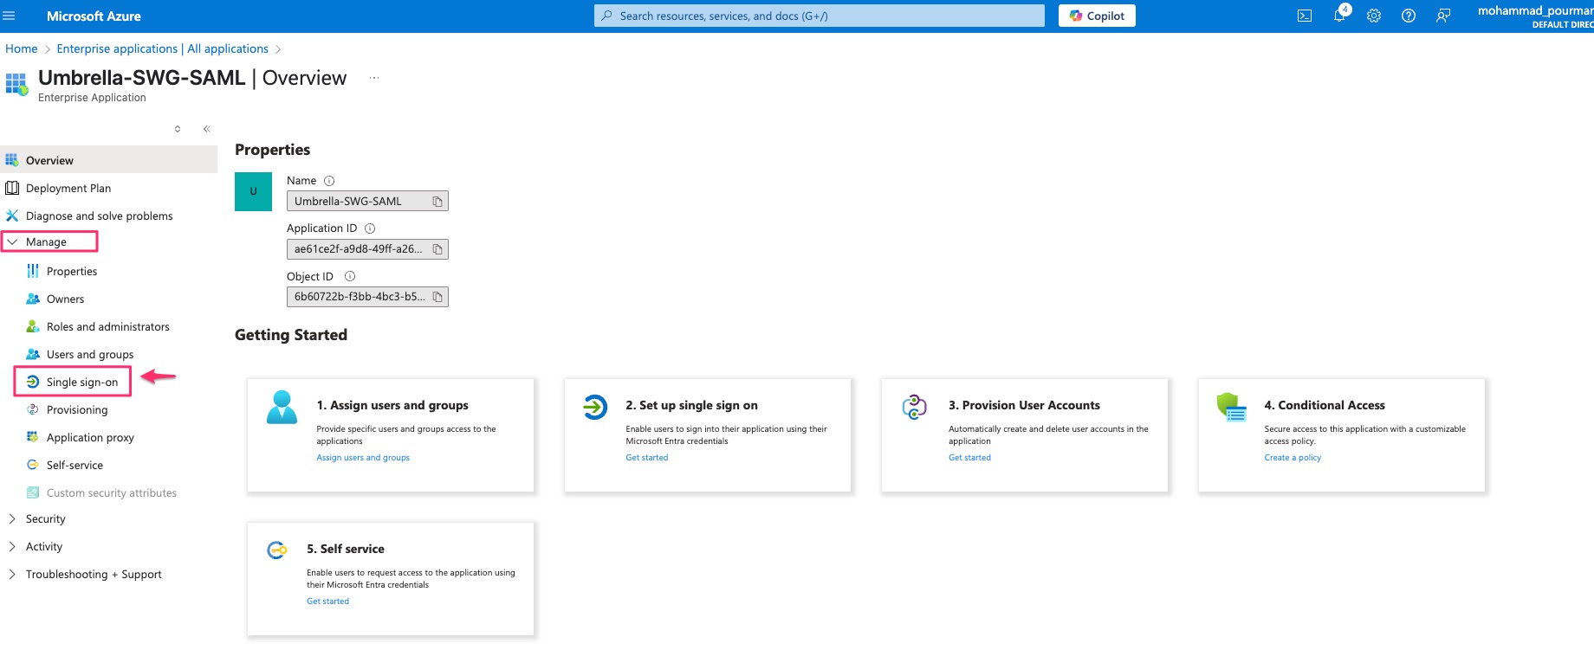Image resolution: width=1594 pixels, height=669 pixels.
Task: Click the Copilot button
Action: tap(1097, 16)
